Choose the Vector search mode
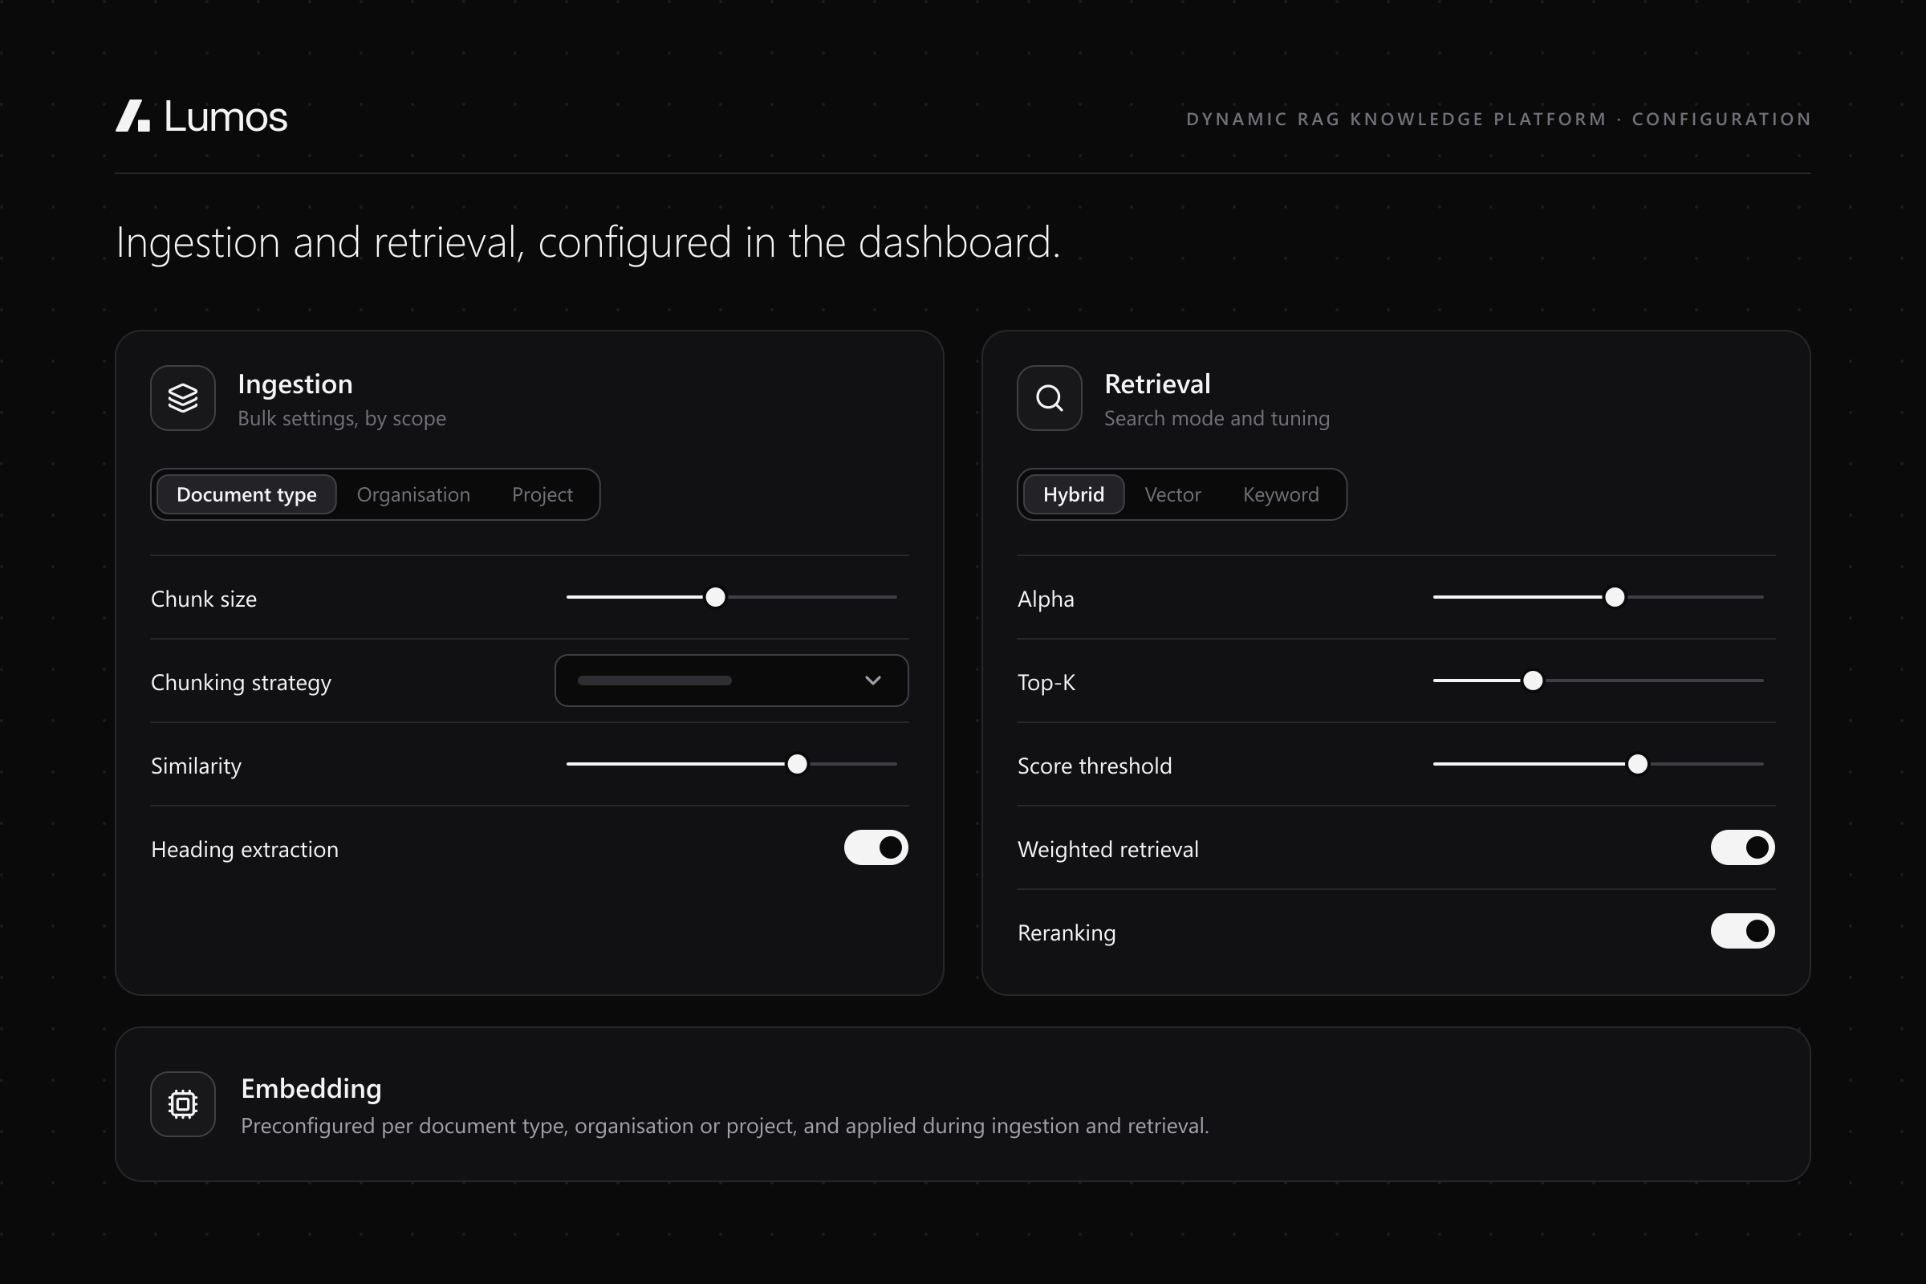 pyautogui.click(x=1172, y=494)
